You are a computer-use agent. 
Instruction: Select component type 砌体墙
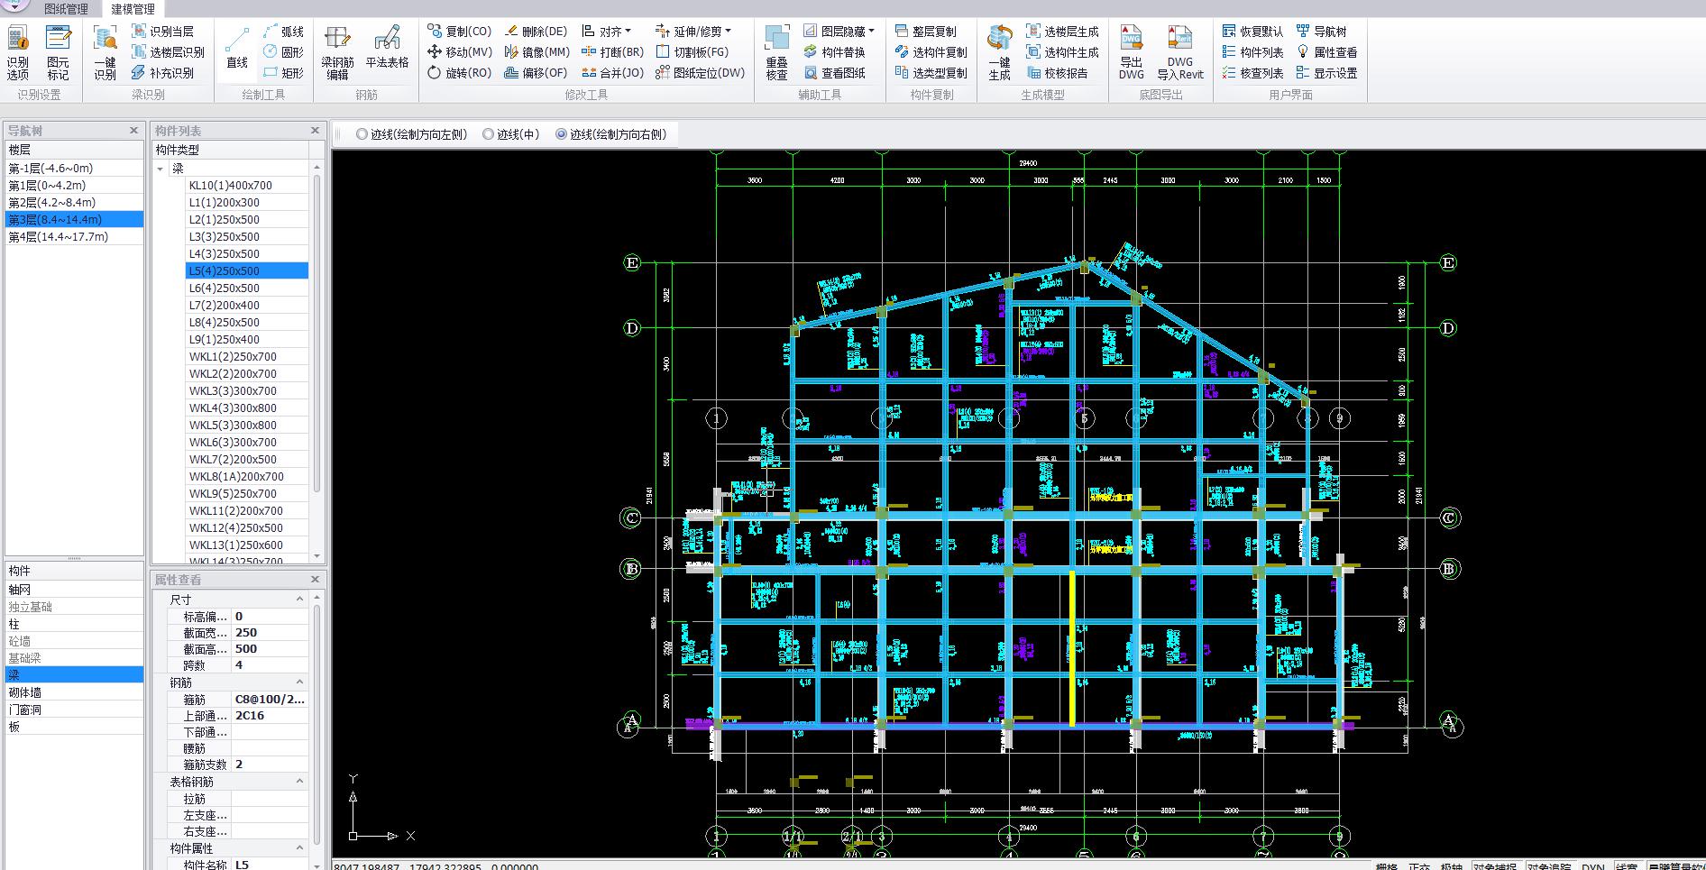click(x=74, y=692)
